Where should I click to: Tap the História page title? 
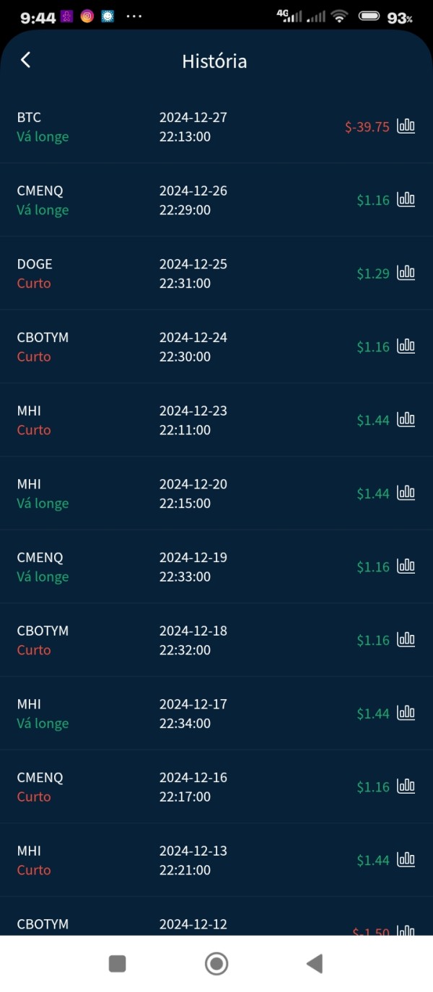click(214, 61)
